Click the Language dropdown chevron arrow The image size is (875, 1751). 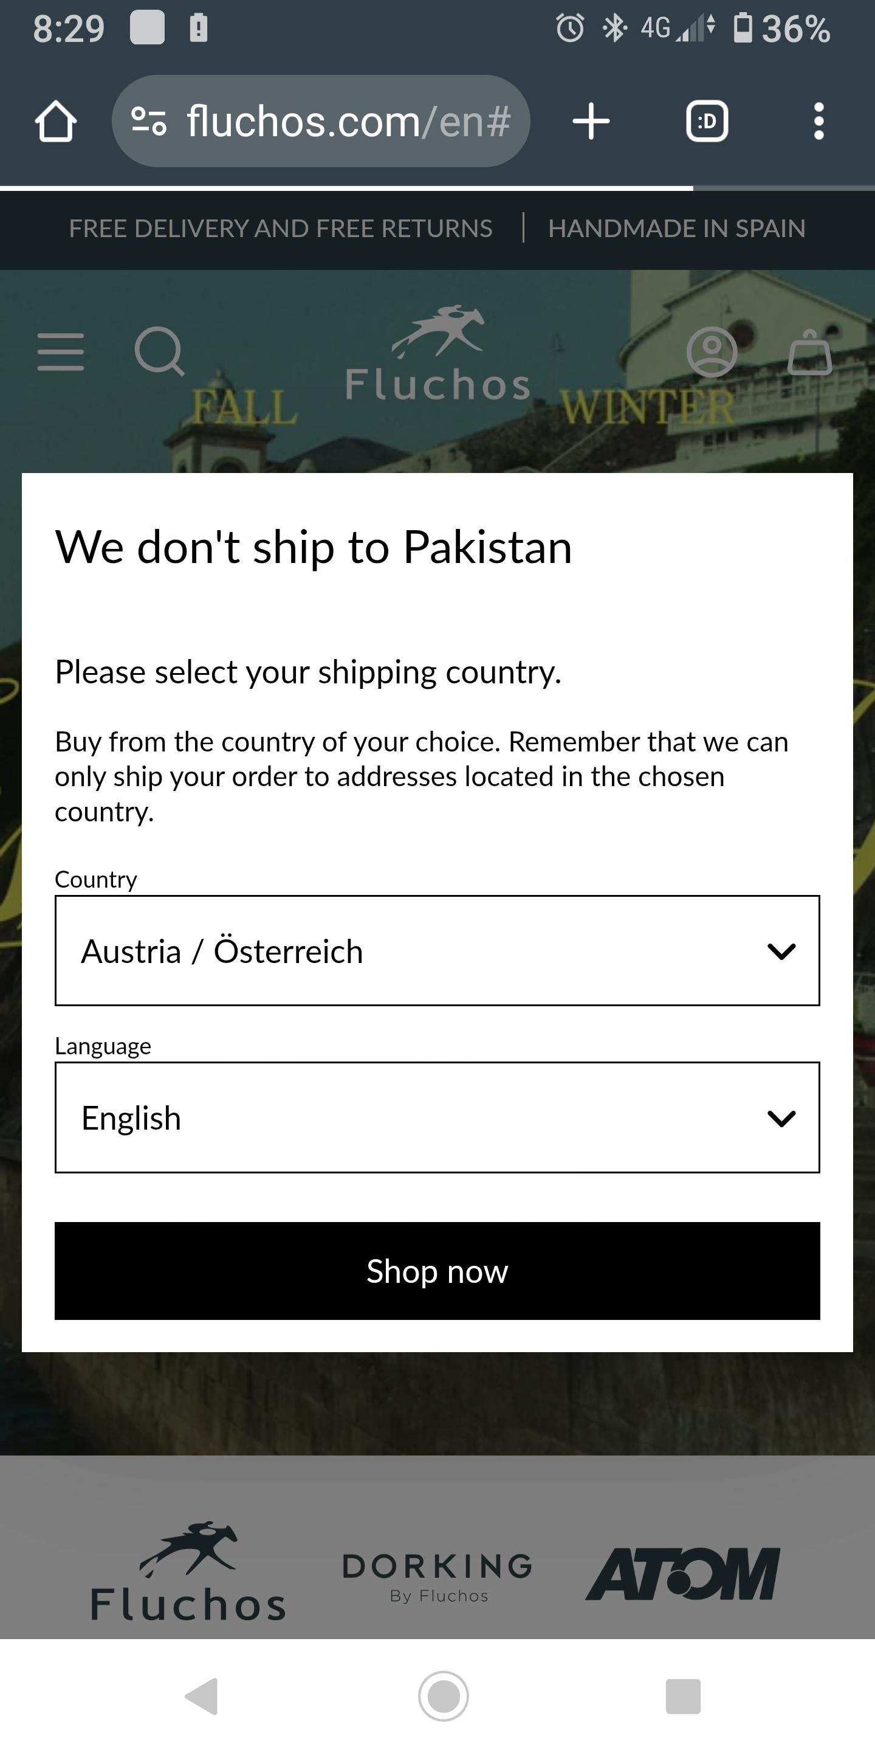pos(781,1118)
